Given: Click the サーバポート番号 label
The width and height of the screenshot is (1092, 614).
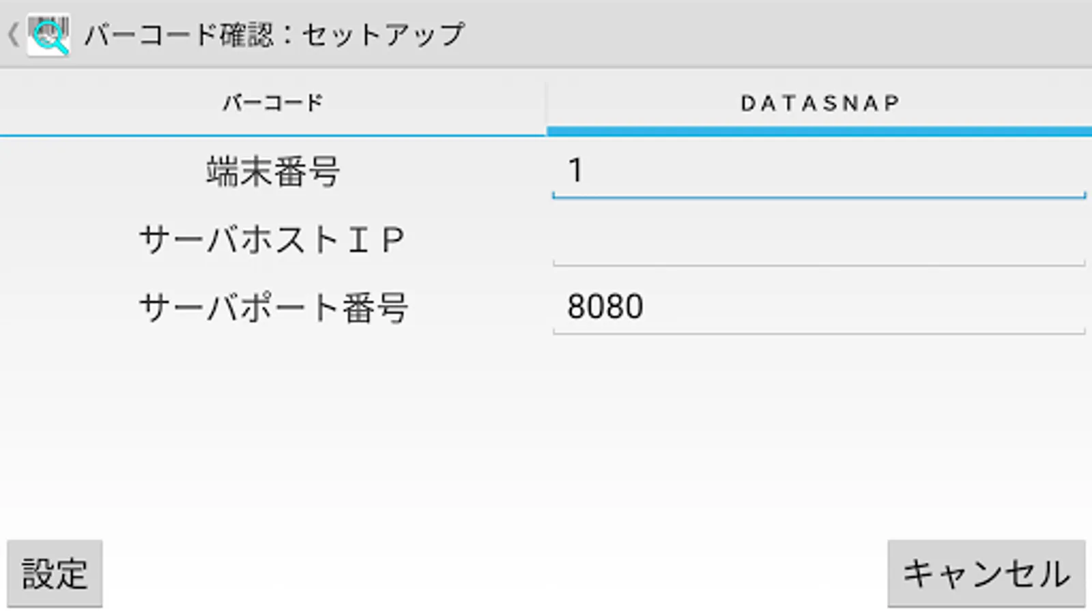Looking at the screenshot, I should point(272,308).
